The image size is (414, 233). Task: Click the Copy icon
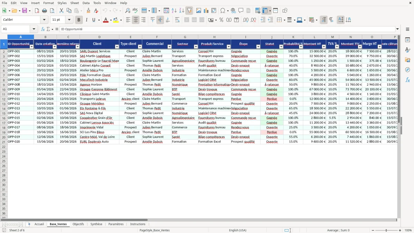tap(69, 11)
